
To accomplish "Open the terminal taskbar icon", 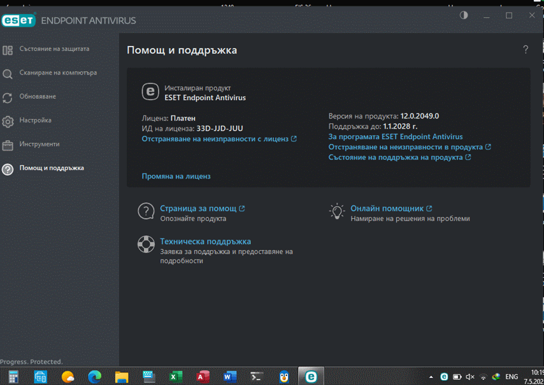I will coord(257,377).
